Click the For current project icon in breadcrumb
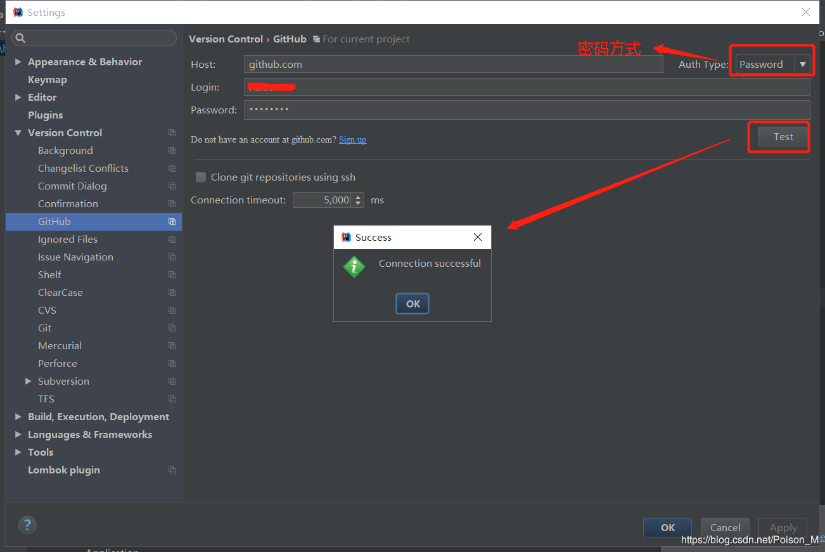This screenshot has height=552, width=825. pos(316,39)
